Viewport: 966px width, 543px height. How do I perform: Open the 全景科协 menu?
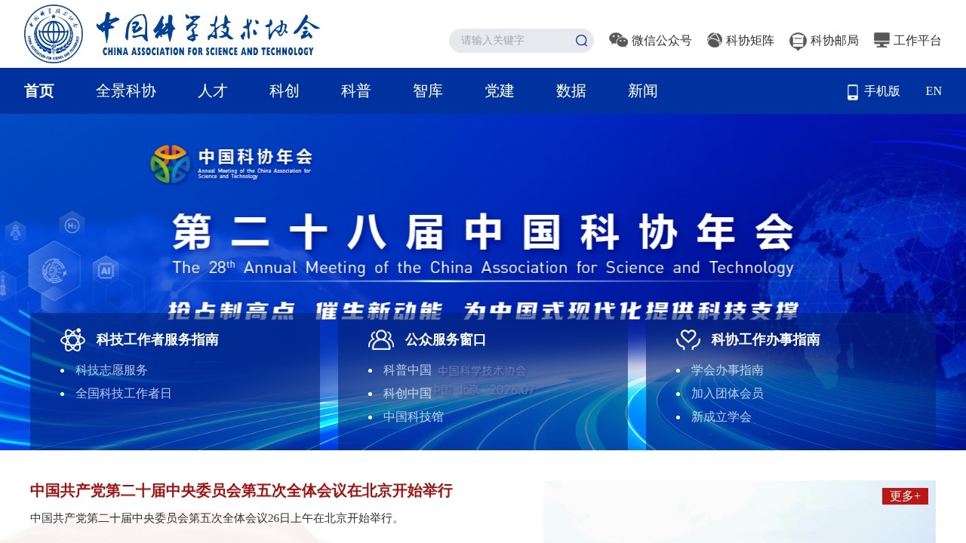coord(126,91)
